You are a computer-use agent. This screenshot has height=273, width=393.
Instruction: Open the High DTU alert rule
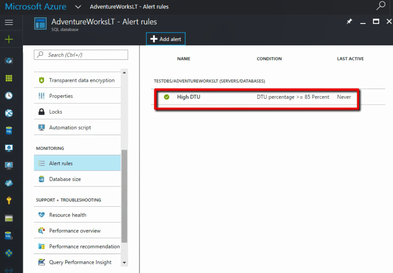click(x=188, y=97)
